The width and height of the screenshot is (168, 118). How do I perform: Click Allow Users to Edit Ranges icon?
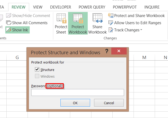point(111,23)
